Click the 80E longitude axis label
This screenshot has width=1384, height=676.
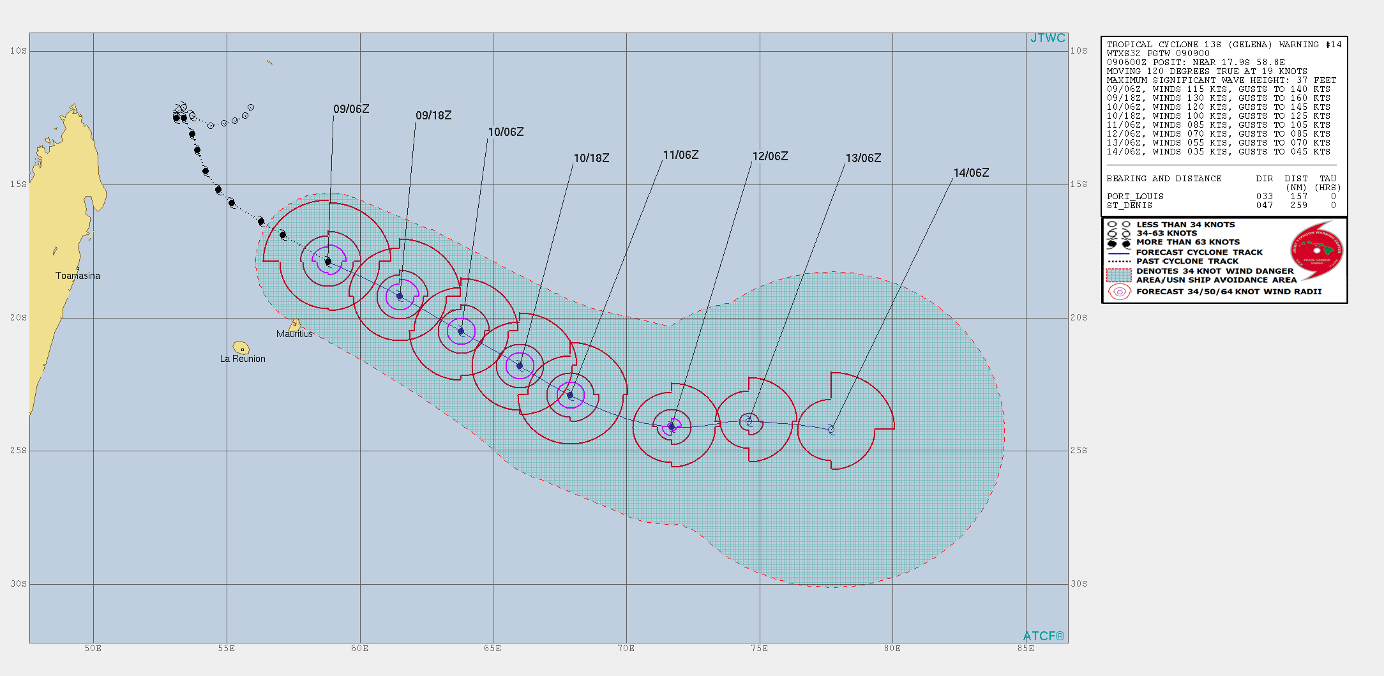892,649
